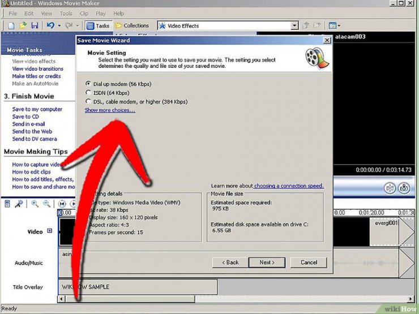Click View video transitions task link
This screenshot has height=314, width=419.
(38, 68)
